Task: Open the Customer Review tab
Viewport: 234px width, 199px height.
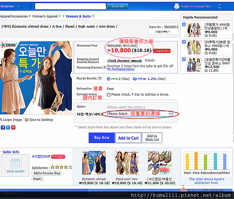Action: pyautogui.click(x=111, y=193)
